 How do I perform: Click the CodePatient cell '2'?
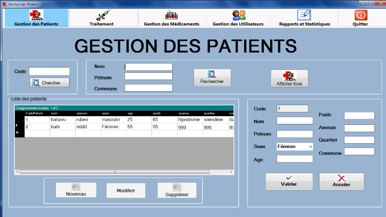pos(37,127)
